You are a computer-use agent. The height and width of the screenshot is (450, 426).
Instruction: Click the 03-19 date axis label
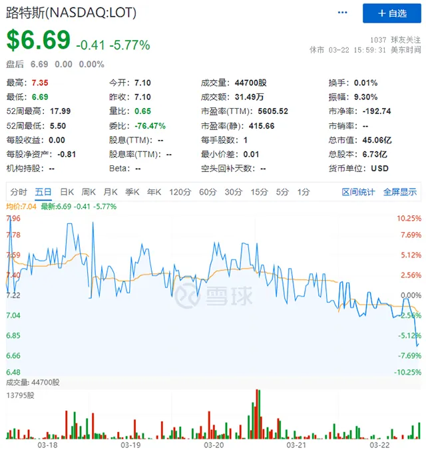[x=130, y=445]
